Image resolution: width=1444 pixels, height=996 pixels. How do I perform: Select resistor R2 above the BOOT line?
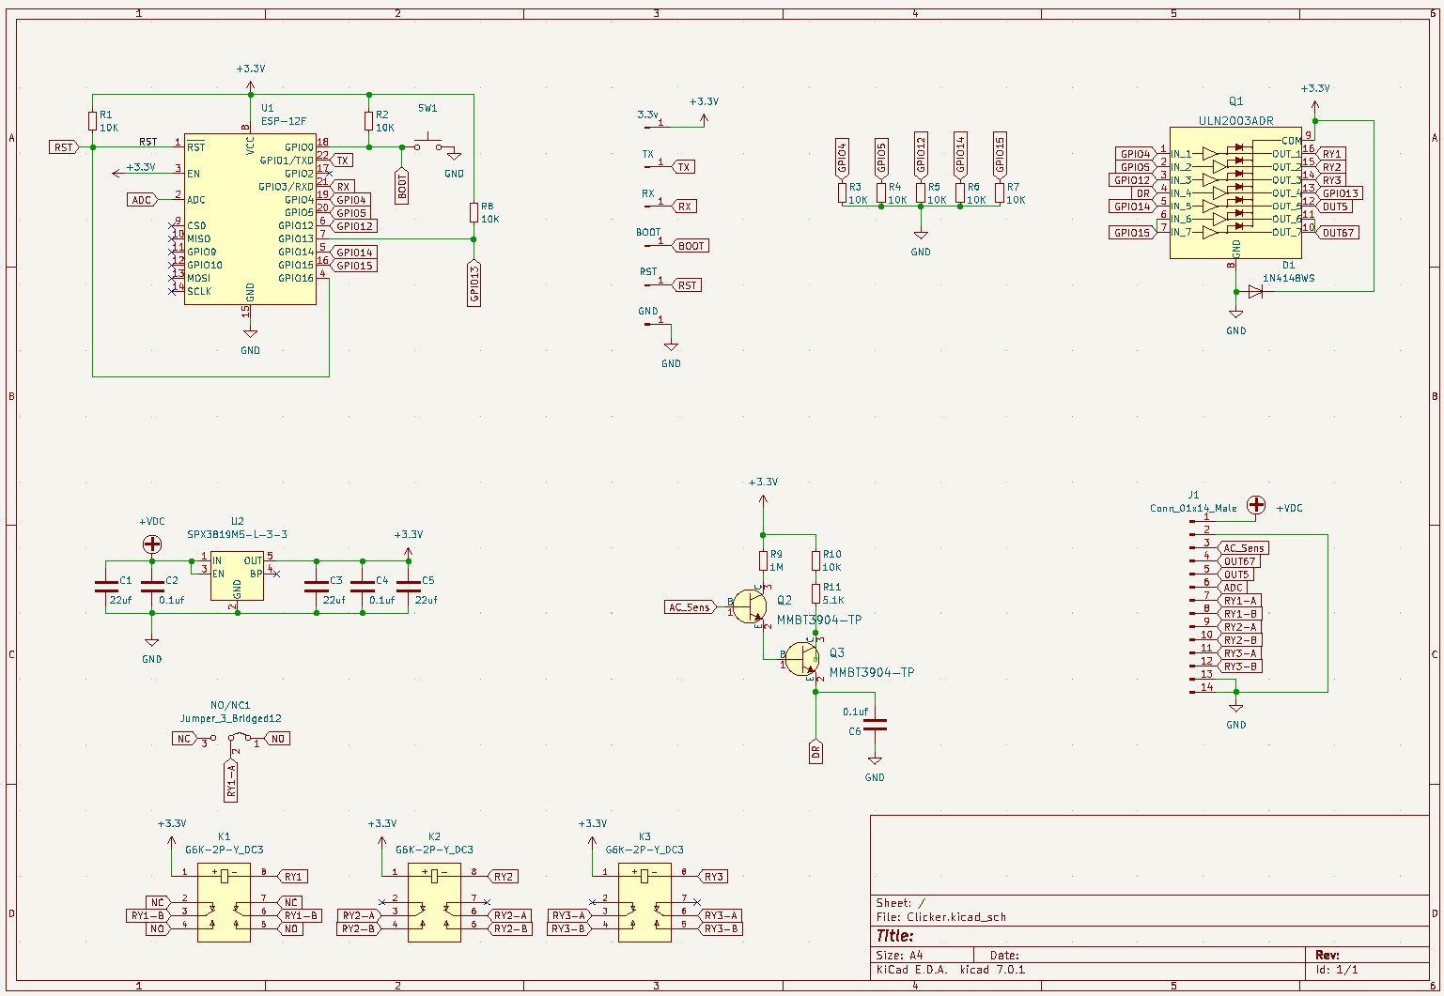368,120
